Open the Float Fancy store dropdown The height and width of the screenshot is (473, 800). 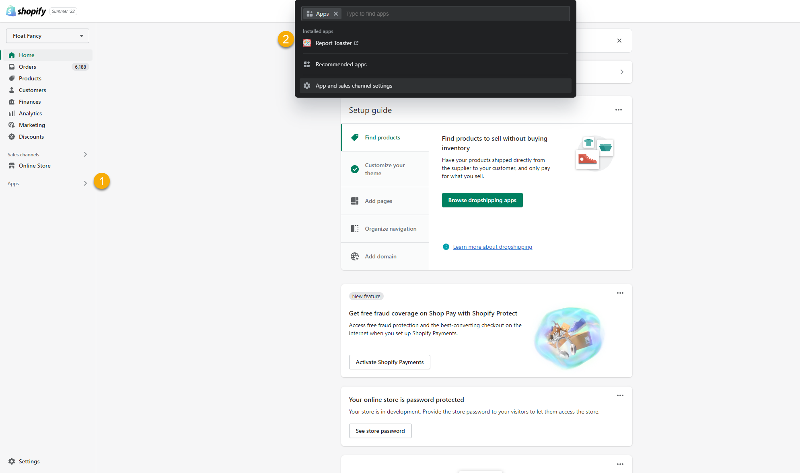47,36
